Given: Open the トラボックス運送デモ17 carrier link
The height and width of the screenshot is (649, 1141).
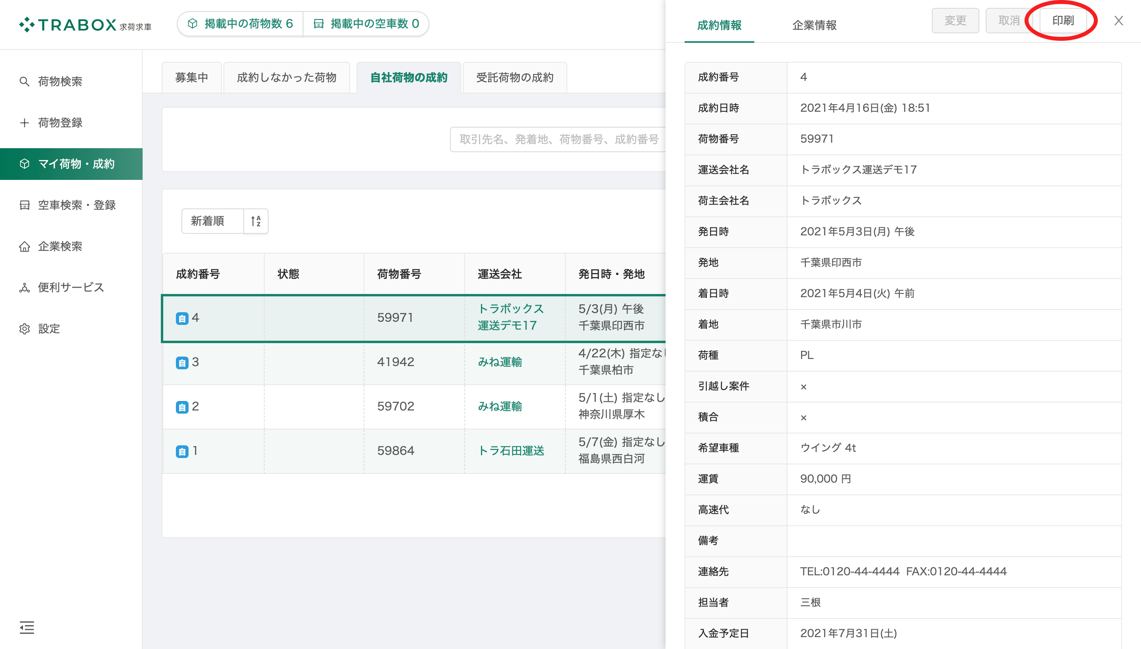Looking at the screenshot, I should pos(511,317).
